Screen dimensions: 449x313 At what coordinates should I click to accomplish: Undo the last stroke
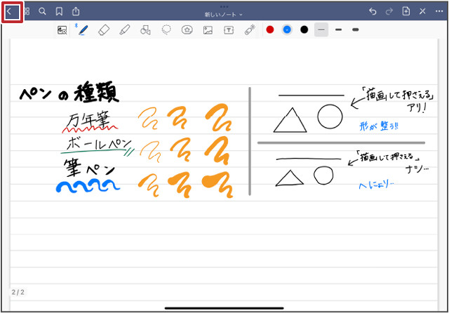(372, 11)
